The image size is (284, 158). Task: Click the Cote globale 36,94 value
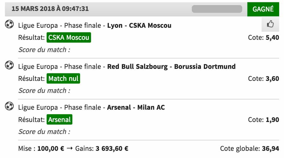click(x=270, y=148)
